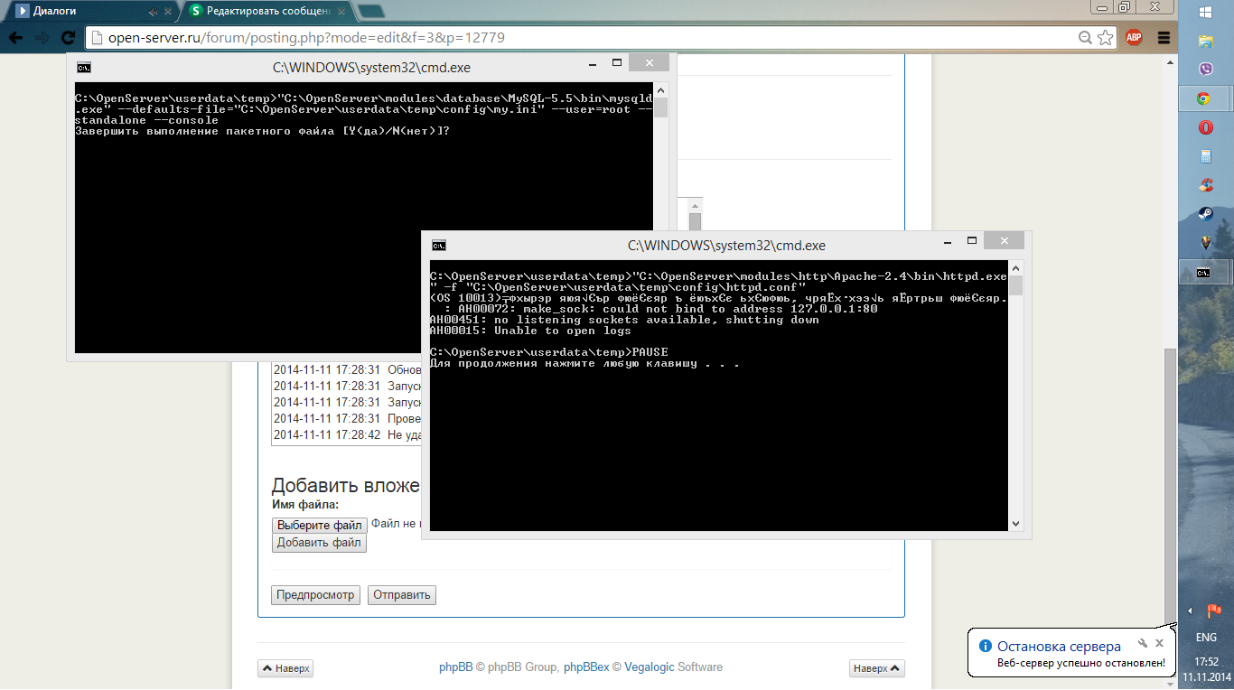The height and width of the screenshot is (690, 1234).
Task: Open notification settings via wrench icon
Action: [1143, 644]
